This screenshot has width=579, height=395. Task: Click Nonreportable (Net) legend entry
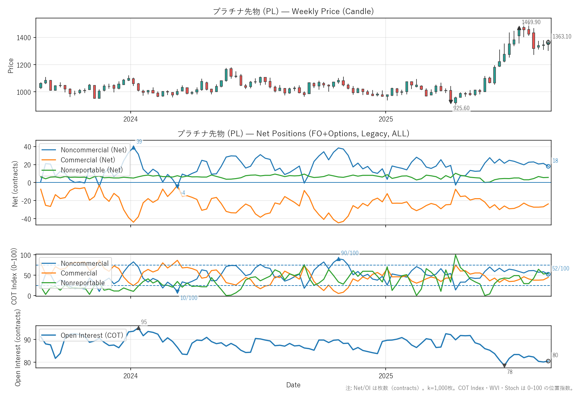coord(82,170)
